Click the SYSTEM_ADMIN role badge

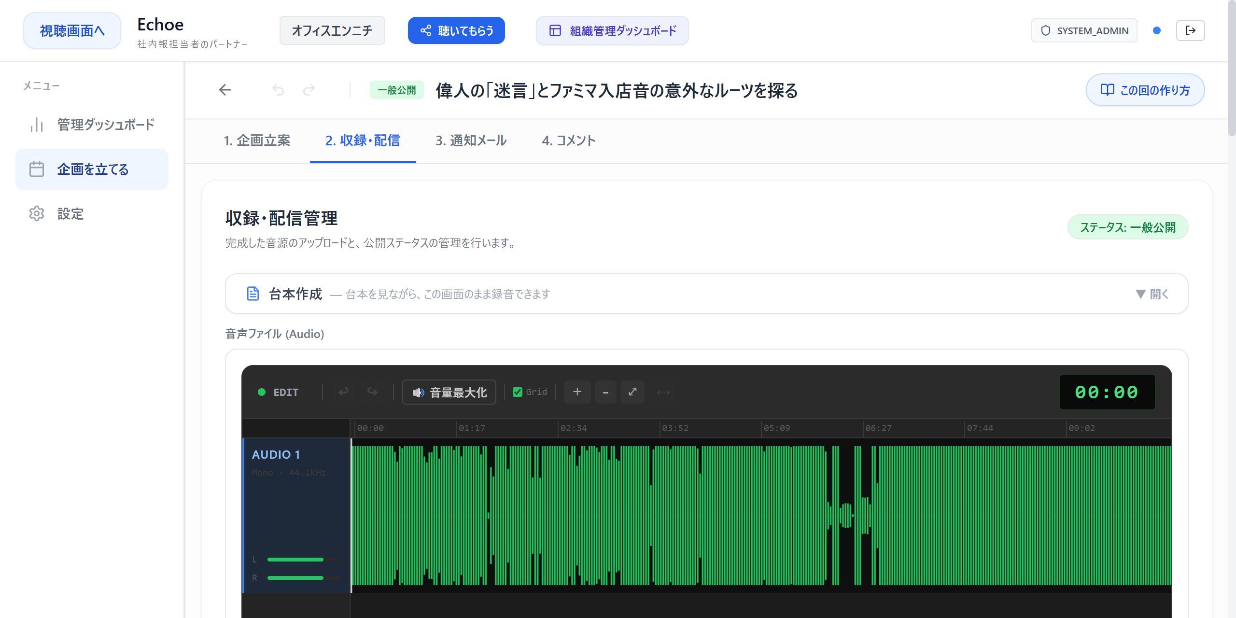pos(1084,30)
